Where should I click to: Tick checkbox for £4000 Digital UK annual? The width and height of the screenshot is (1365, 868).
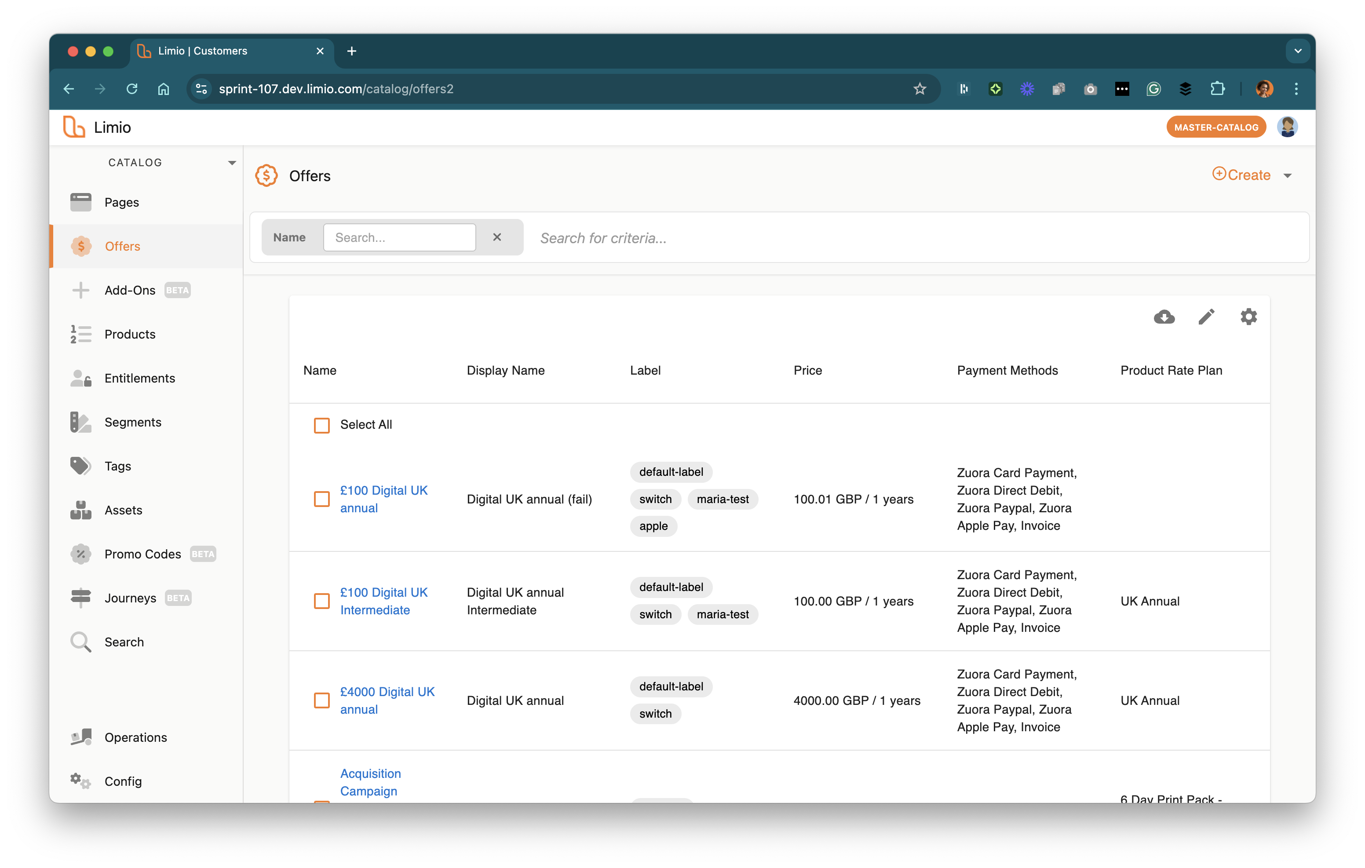click(321, 700)
